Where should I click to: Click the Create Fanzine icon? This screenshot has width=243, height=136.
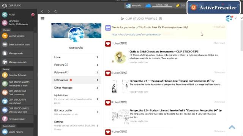pyautogui.click(x=5, y=132)
